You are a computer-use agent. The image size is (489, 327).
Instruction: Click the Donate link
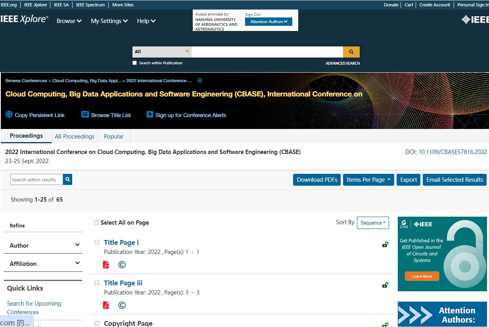click(x=391, y=5)
